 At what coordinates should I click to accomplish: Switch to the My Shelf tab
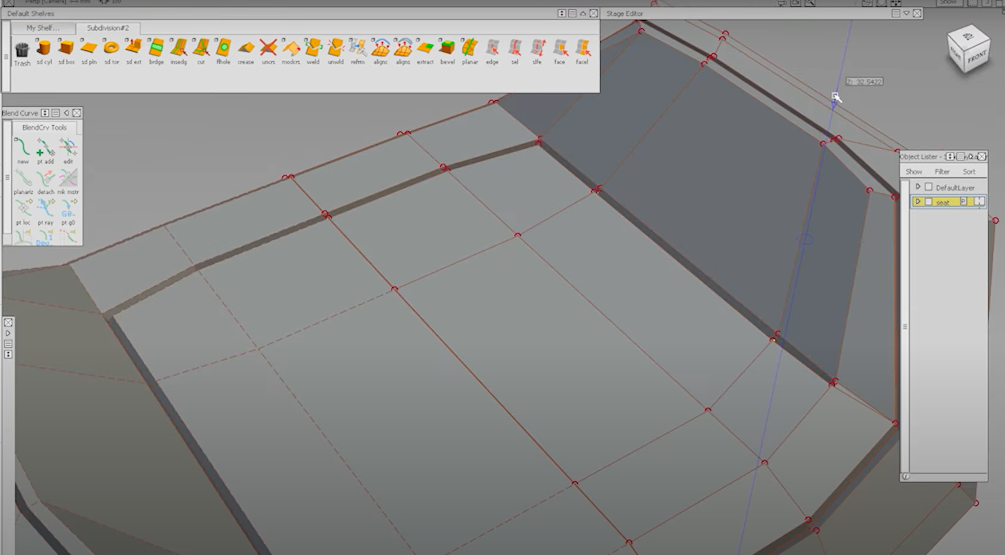(x=43, y=28)
